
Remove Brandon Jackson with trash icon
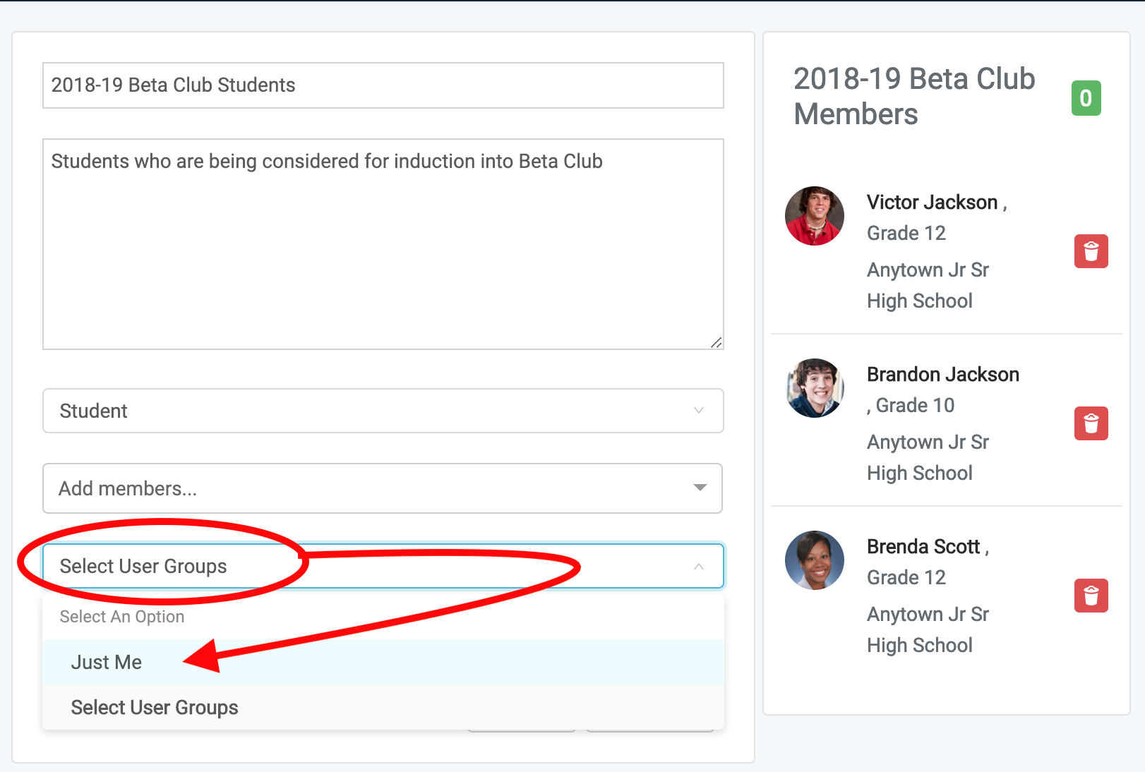point(1091,423)
